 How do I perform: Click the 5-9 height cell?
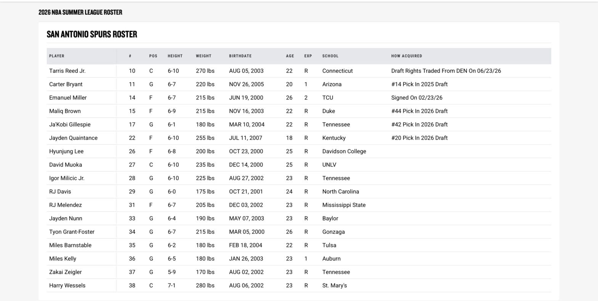172,272
